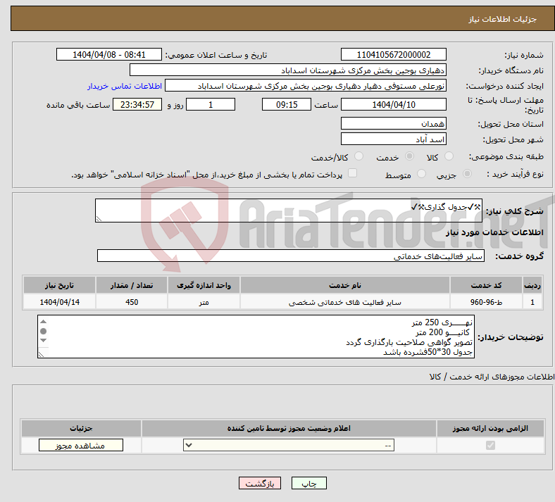Click the کد خدمت column header
Screen dimensions: 555x502
coord(487,285)
